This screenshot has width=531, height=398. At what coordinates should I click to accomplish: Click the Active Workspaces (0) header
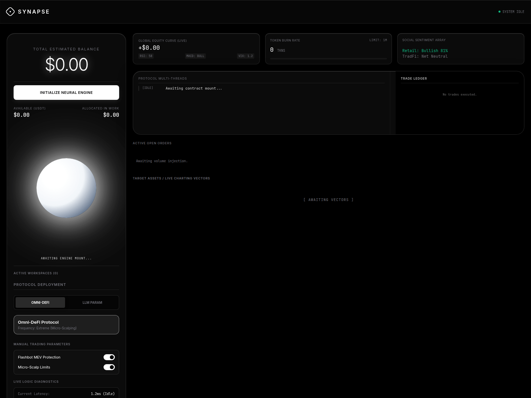pos(36,273)
